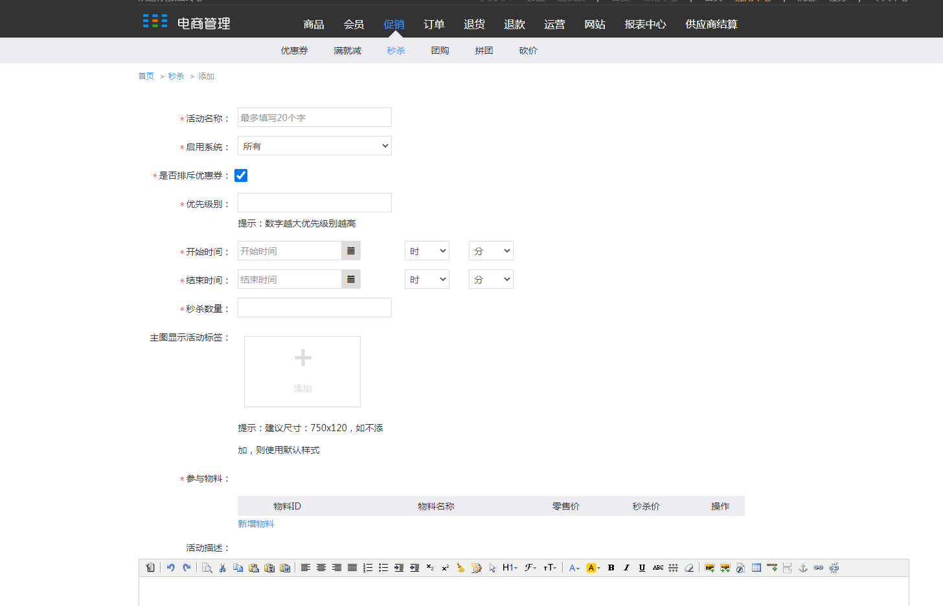Clean HTML code with broom icon
This screenshot has height=606, width=943.
click(x=461, y=568)
